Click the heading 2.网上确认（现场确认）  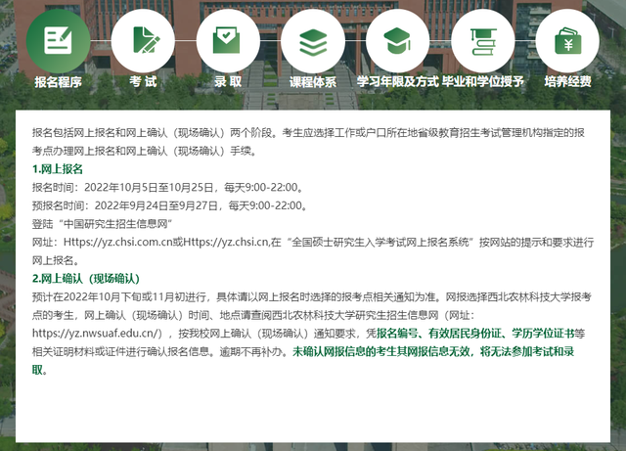click(x=86, y=279)
